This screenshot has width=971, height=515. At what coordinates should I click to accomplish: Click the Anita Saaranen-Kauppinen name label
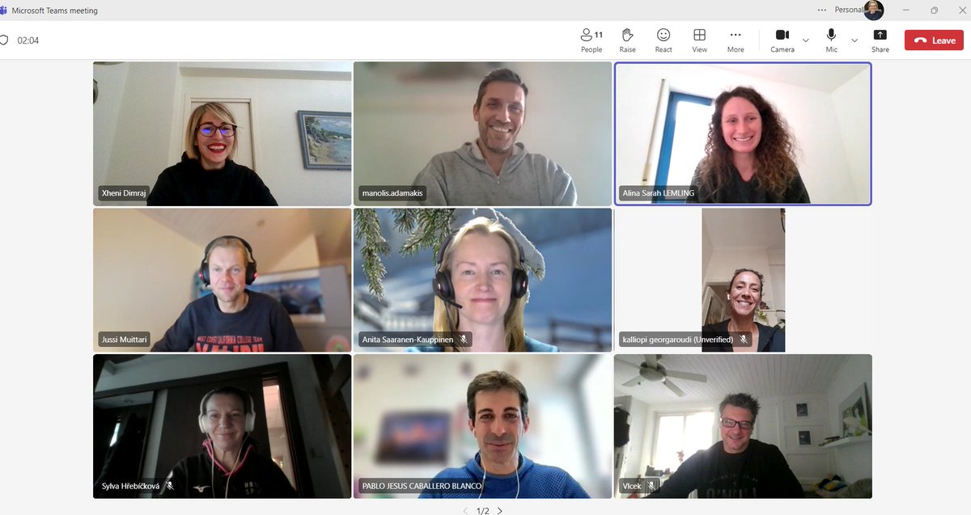point(407,340)
